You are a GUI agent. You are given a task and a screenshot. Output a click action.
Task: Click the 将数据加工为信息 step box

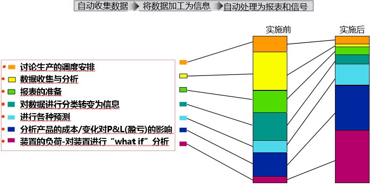[x=177, y=6]
